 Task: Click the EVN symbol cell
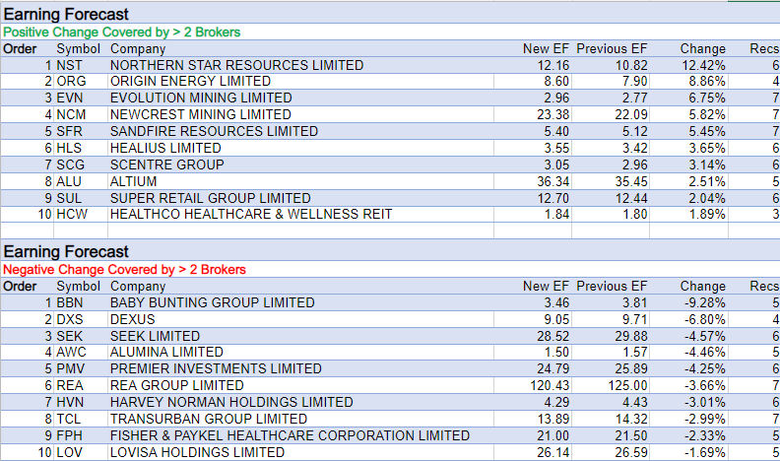coord(69,99)
